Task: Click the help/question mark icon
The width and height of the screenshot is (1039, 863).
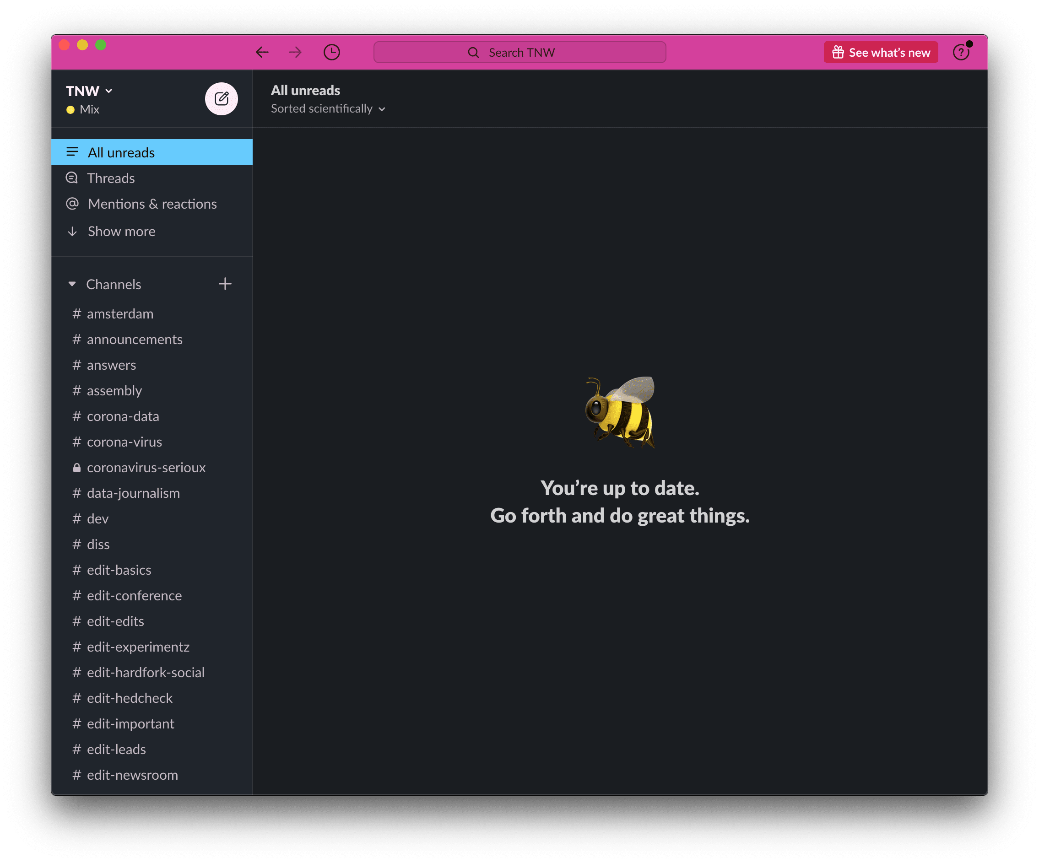Action: pos(965,53)
